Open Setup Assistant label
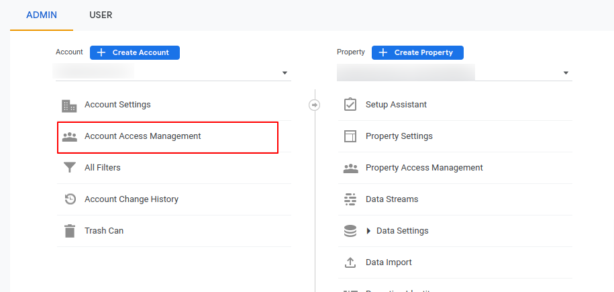 pos(397,105)
